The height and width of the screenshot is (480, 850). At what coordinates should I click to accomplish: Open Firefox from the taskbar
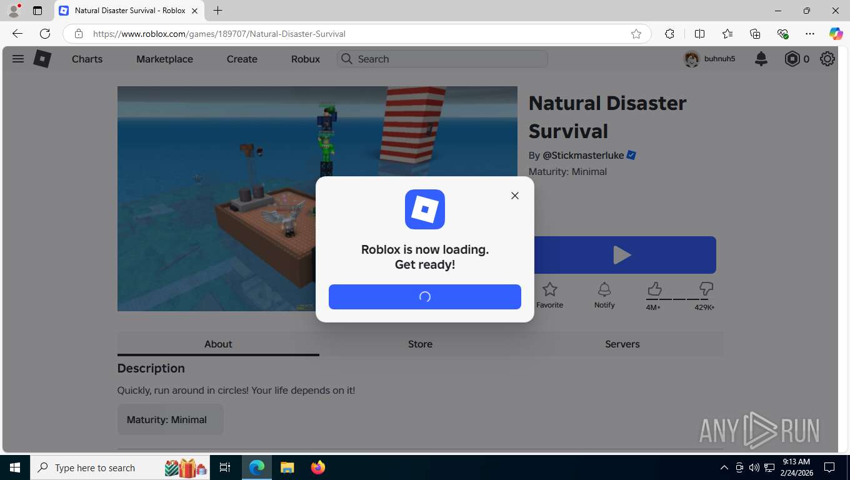pos(317,467)
